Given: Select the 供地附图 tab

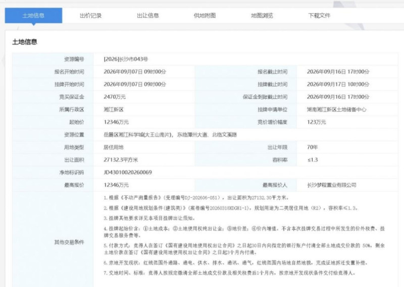Looking at the screenshot, I should click(205, 16).
